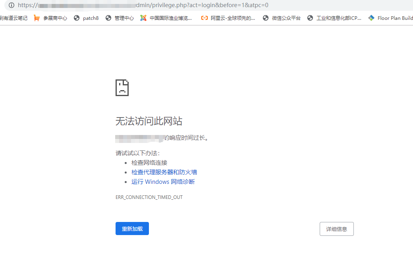The height and width of the screenshot is (270, 413).
Task: Click 运行 Windows 网络诊断 link
Action: (x=163, y=181)
